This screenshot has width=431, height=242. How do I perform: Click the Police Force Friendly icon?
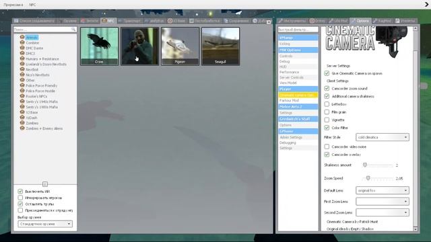point(22,85)
